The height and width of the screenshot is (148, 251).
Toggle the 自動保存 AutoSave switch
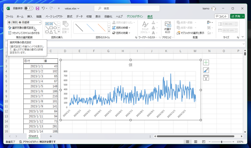tap(29, 8)
